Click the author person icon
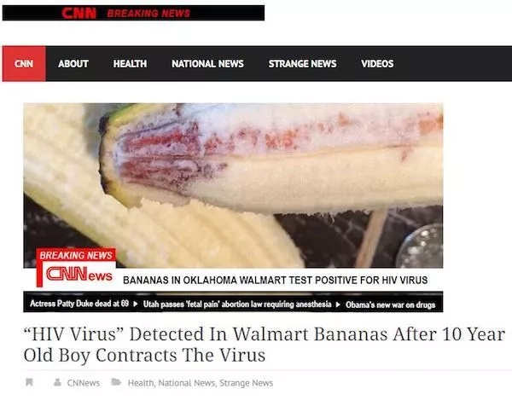The width and height of the screenshot is (512, 400). [x=57, y=382]
